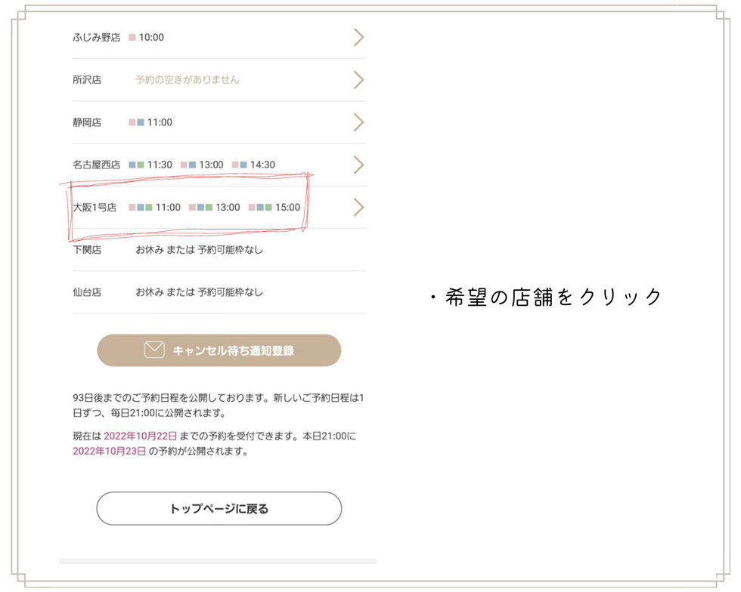This screenshot has width=741, height=592.
Task: Click the 仙台店 store name
Action: [87, 292]
